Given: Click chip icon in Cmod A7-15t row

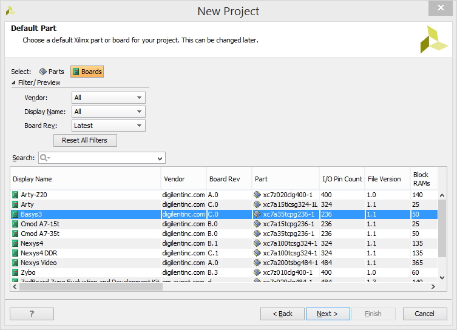Looking at the screenshot, I should [257, 224].
